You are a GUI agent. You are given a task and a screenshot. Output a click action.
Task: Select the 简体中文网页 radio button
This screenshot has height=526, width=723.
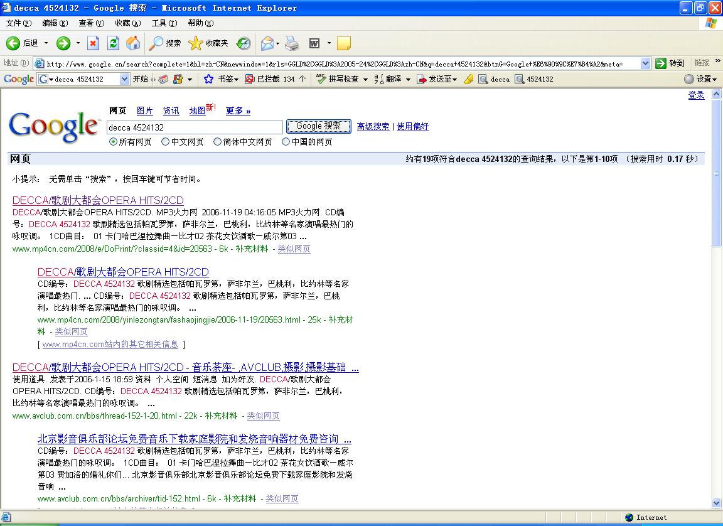[x=217, y=142]
